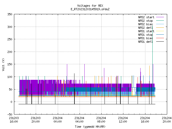
Task: Click the 200 y-axis tick label
Action: pyautogui.click(x=10, y=52)
